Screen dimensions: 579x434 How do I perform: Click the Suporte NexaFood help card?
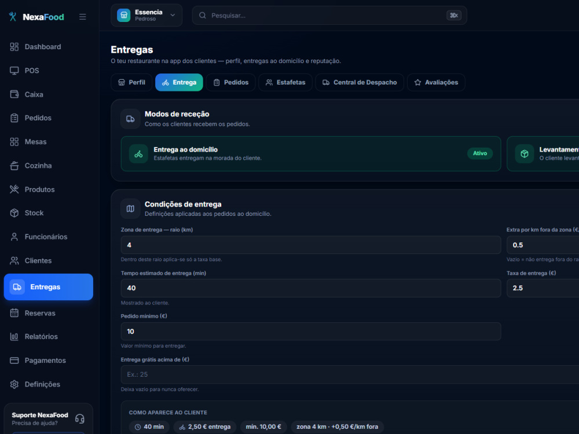pyautogui.click(x=49, y=418)
